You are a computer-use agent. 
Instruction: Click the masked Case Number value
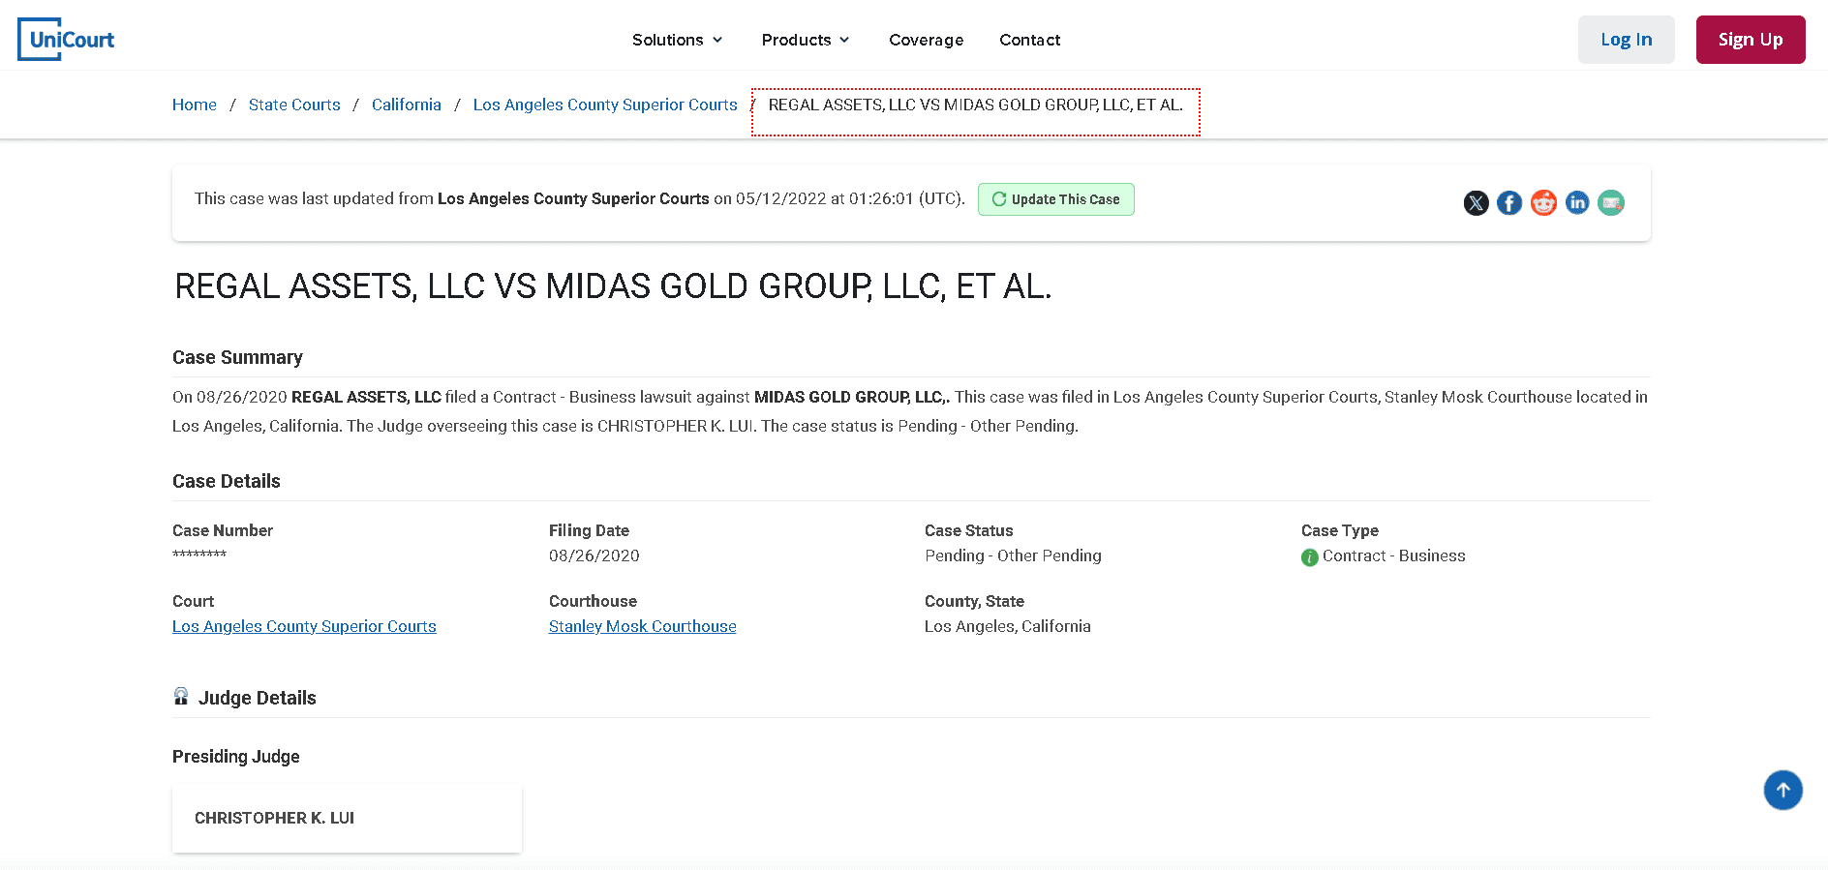[x=199, y=555]
